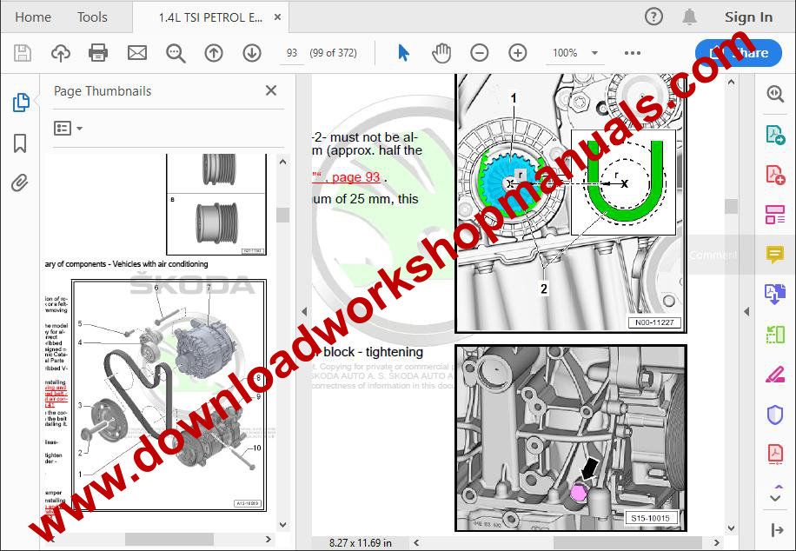Open the notifications bell

[689, 17]
